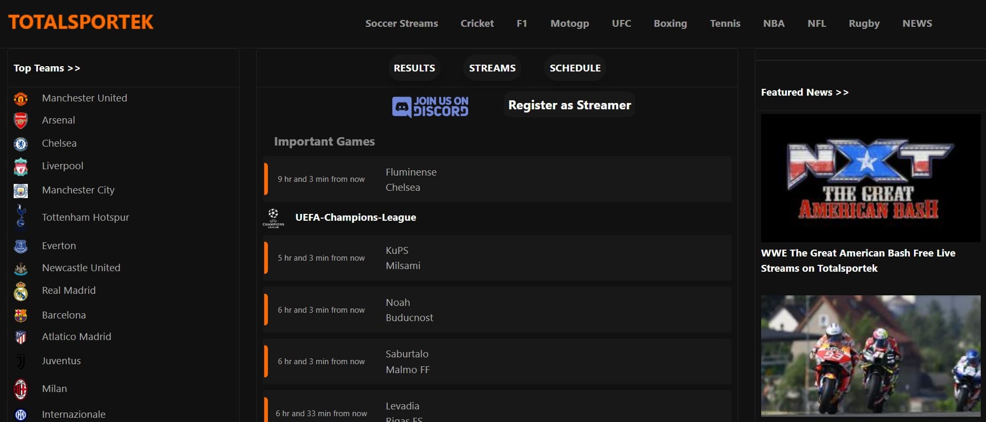
Task: Open the NXT Great American Bash thumbnail
Action: tap(870, 178)
